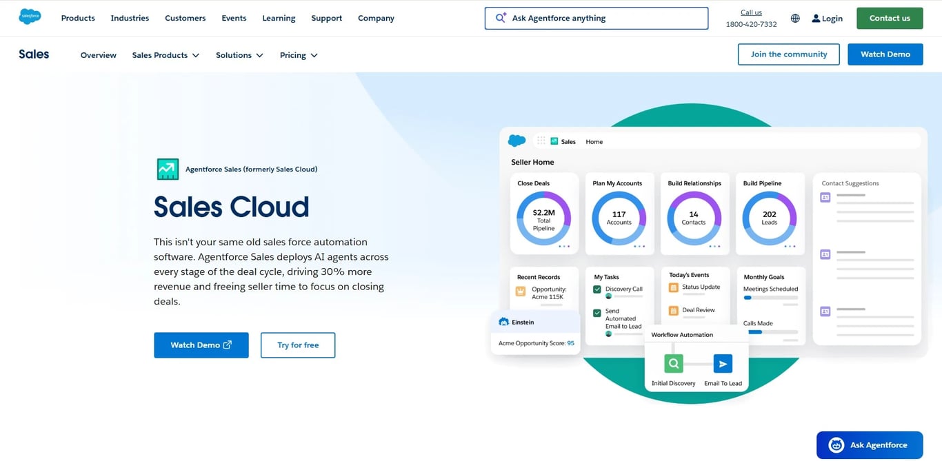Click the Seller Home heading
The height and width of the screenshot is (461, 942).
click(x=532, y=162)
